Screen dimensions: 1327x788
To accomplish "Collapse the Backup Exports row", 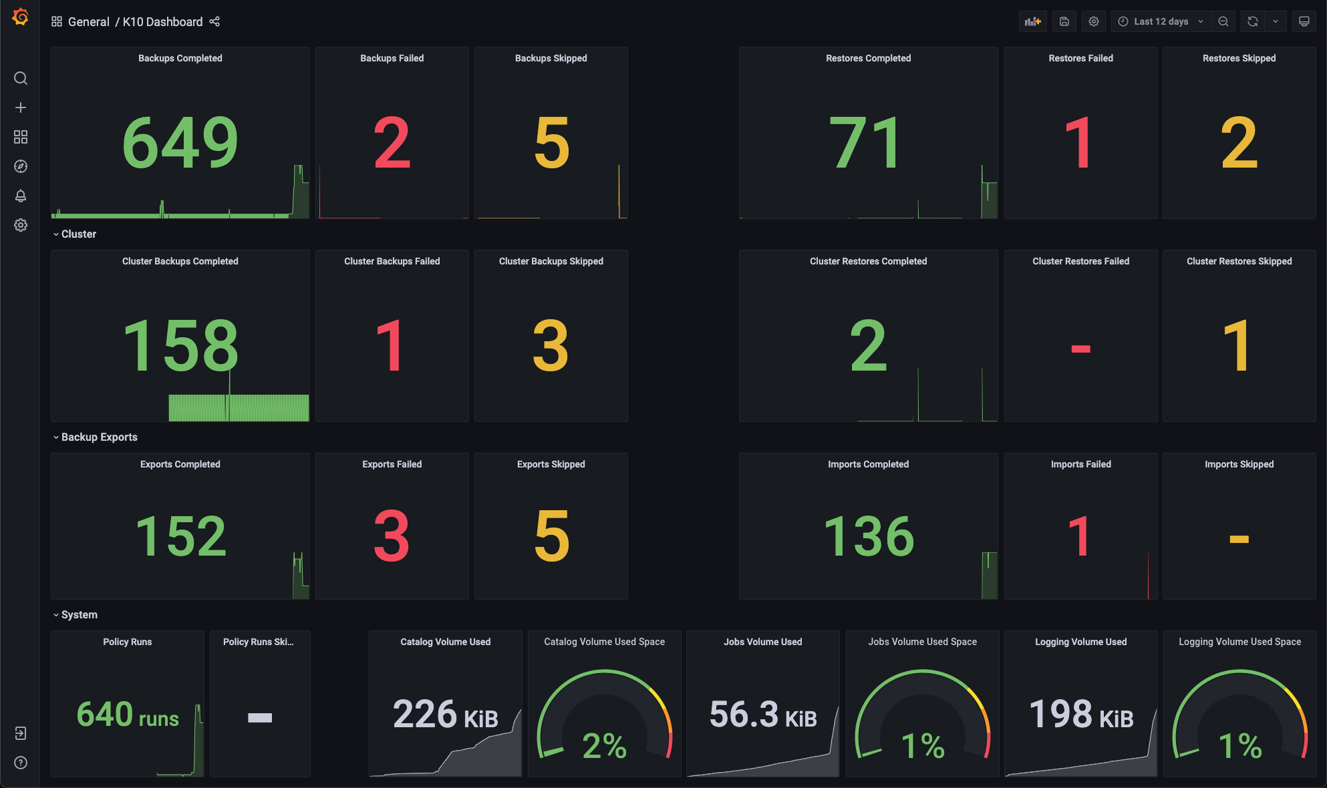I will [98, 437].
